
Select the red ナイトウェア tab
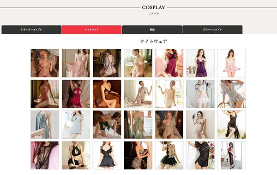coord(92,29)
